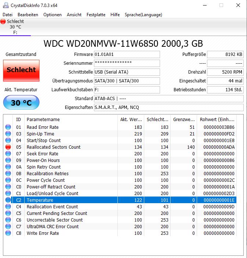This screenshot has width=247, height=258.
Task: Click the CrystalDiskInfo app icon in title bar
Action: (x=6, y=5)
